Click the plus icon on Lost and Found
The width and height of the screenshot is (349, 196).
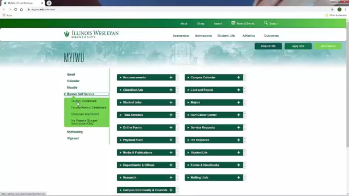click(239, 90)
